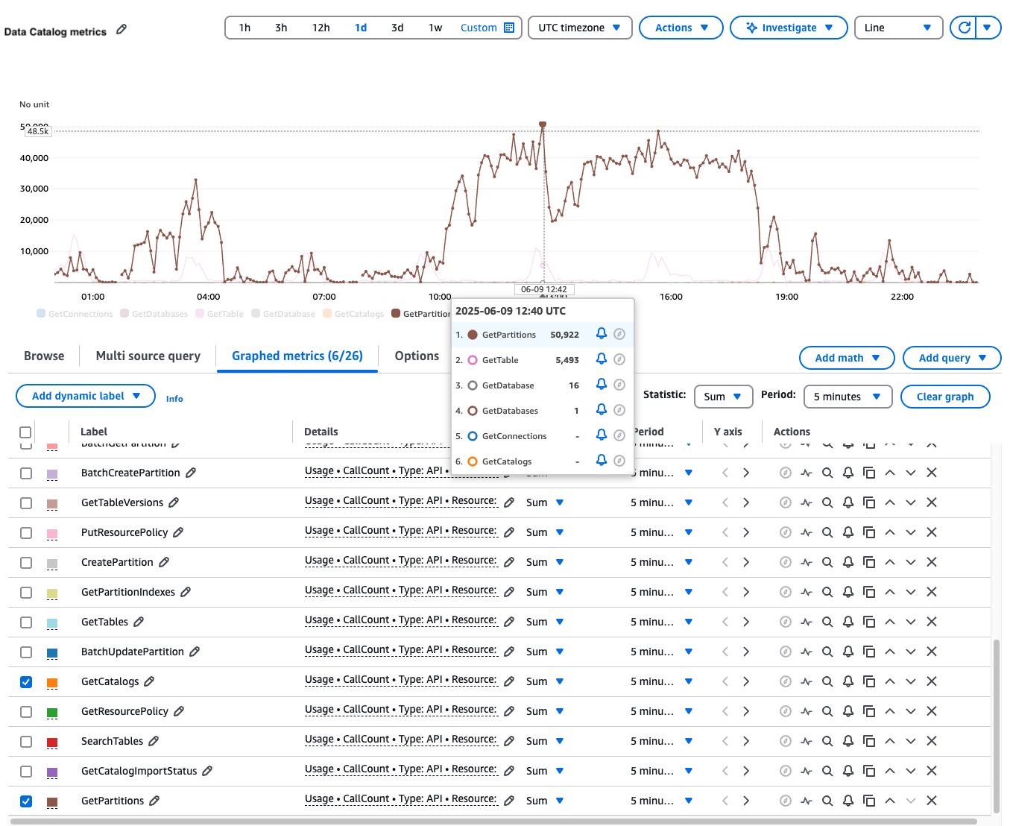Click the zoom magnifier icon on the GetTables row

point(827,622)
